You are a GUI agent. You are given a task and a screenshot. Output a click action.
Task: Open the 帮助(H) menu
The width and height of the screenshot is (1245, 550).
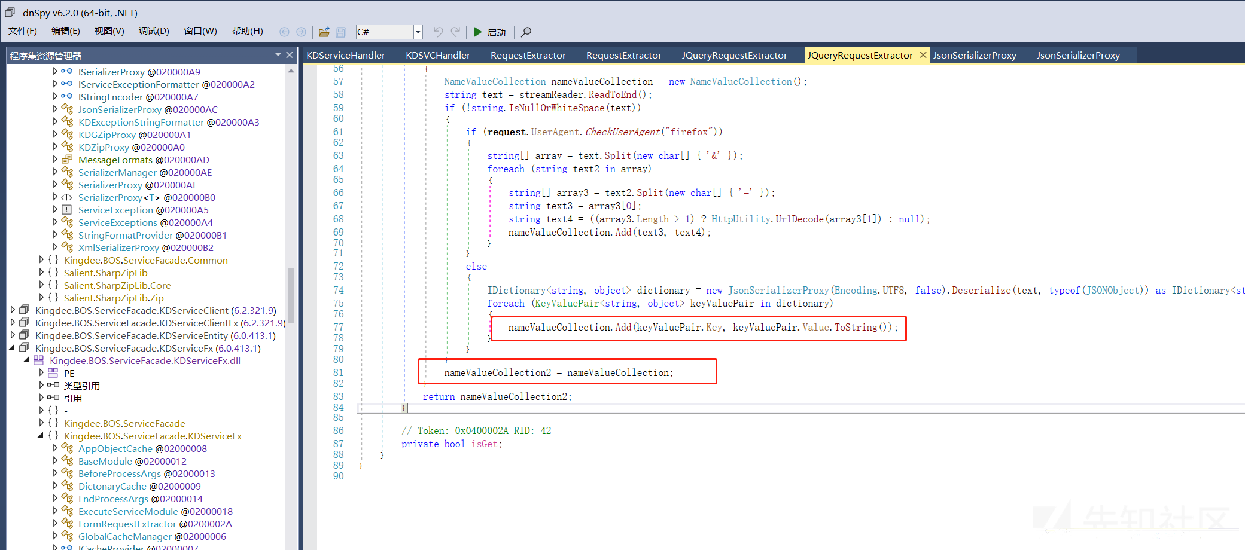(x=247, y=31)
